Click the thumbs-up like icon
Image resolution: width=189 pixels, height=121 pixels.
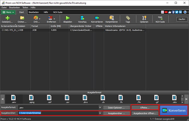coord(170,12)
